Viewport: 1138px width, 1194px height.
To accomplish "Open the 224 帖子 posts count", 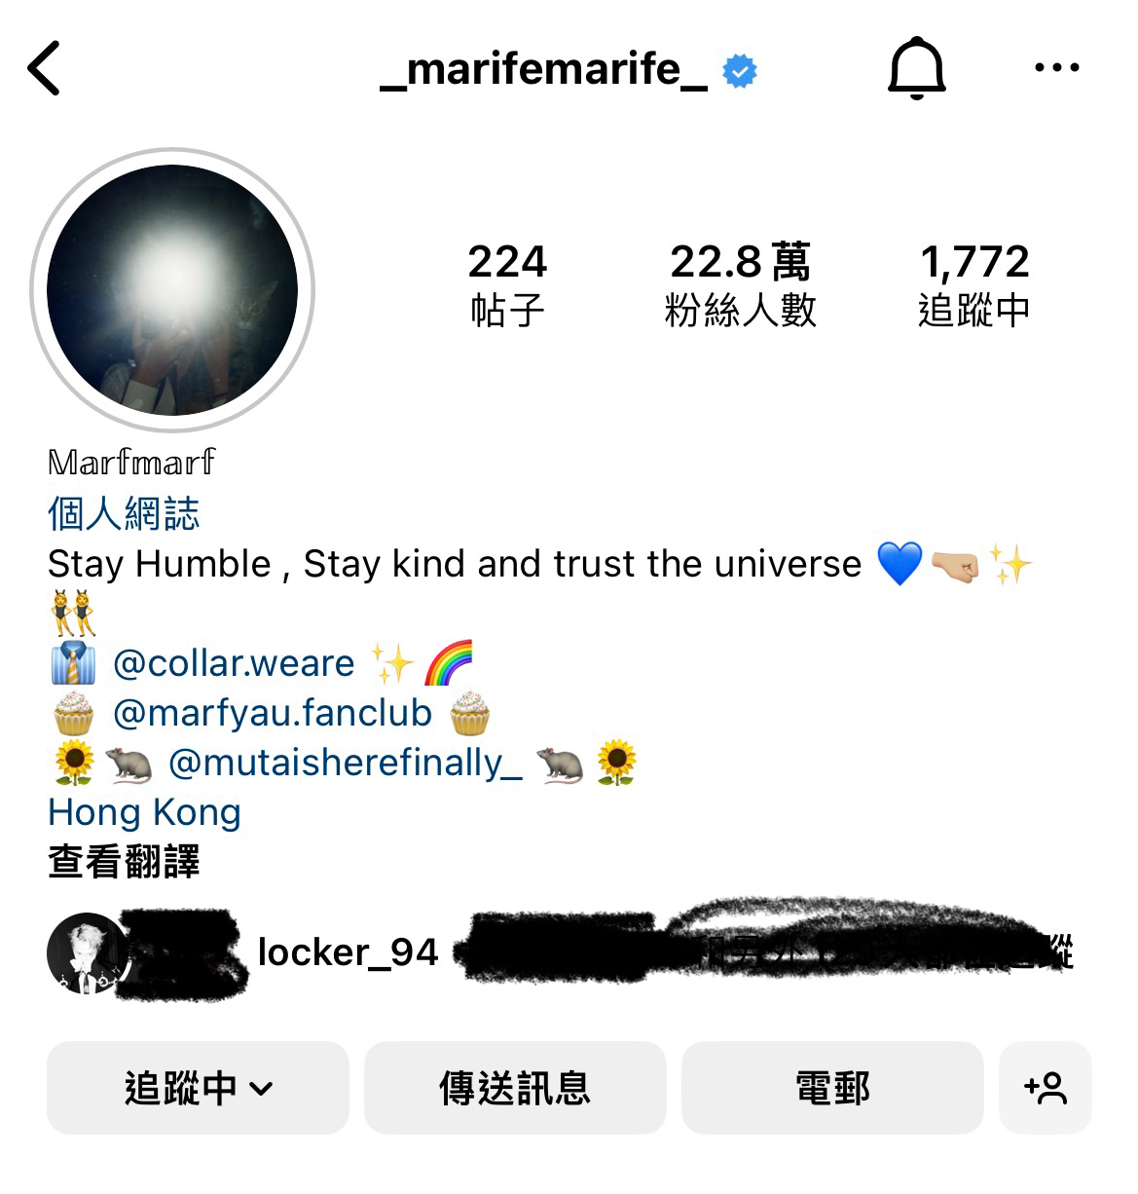I will (x=507, y=284).
